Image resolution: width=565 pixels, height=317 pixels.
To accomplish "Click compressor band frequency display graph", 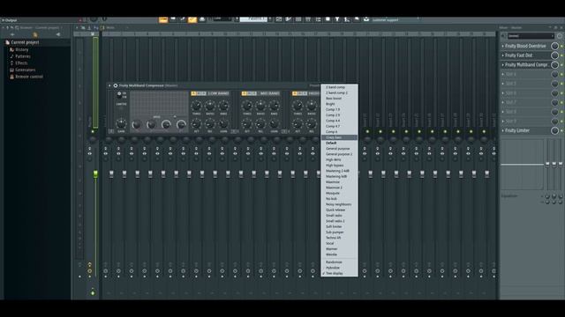I will tap(159, 104).
